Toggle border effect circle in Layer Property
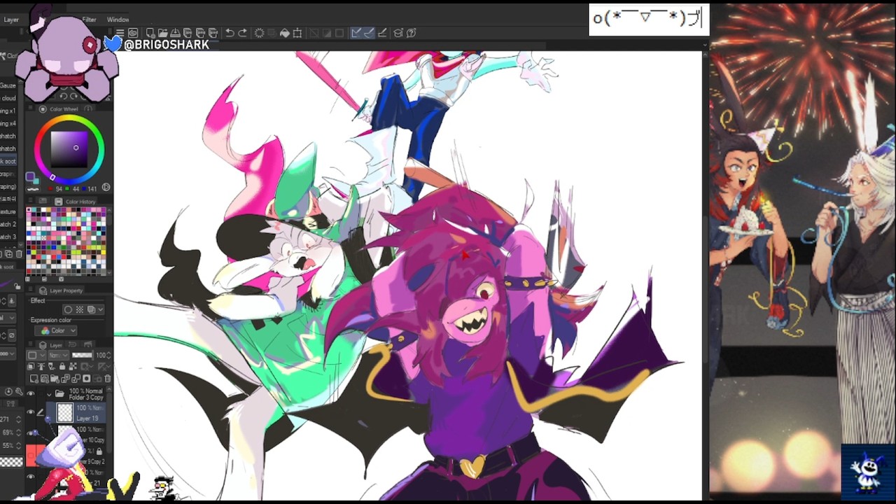 pos(68,310)
